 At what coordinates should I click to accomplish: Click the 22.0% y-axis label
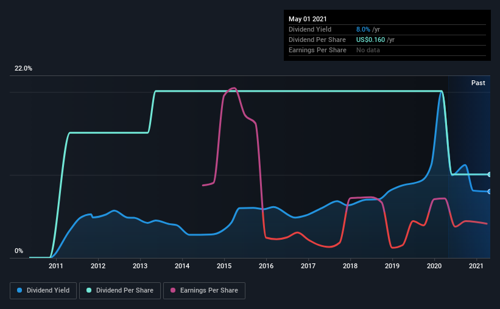[23, 69]
